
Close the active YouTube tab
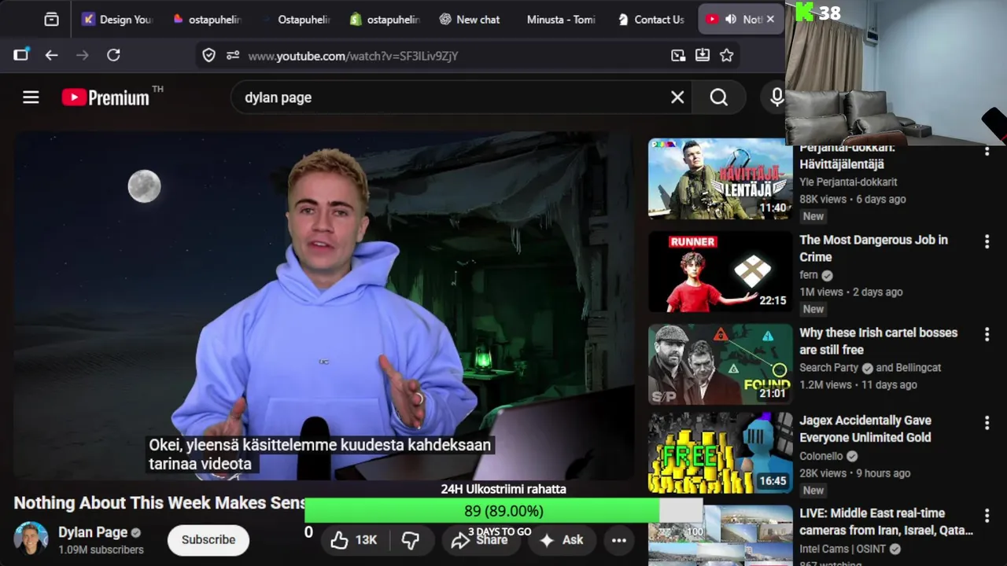coord(770,20)
